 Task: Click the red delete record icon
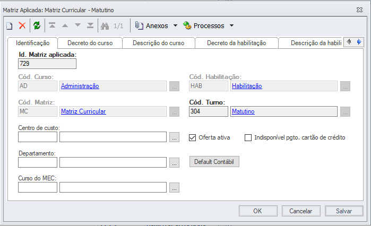(x=22, y=25)
